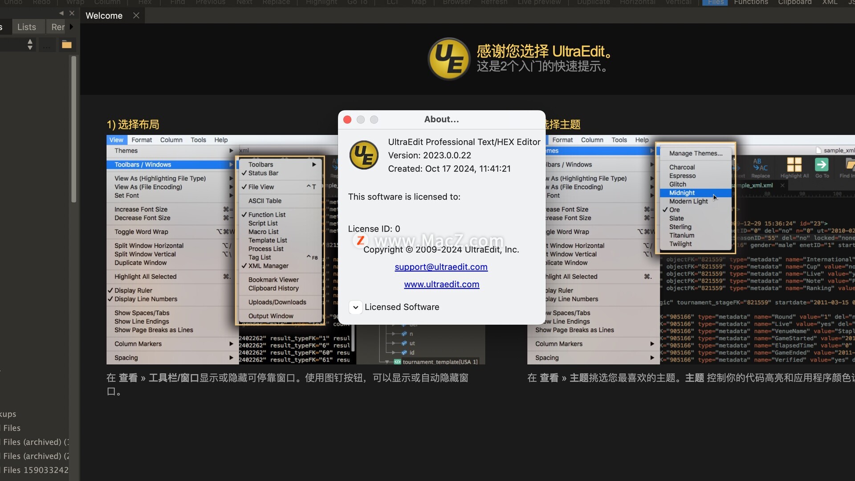Click the '1) 选择布局' heading
The height and width of the screenshot is (481, 855).
[133, 125]
